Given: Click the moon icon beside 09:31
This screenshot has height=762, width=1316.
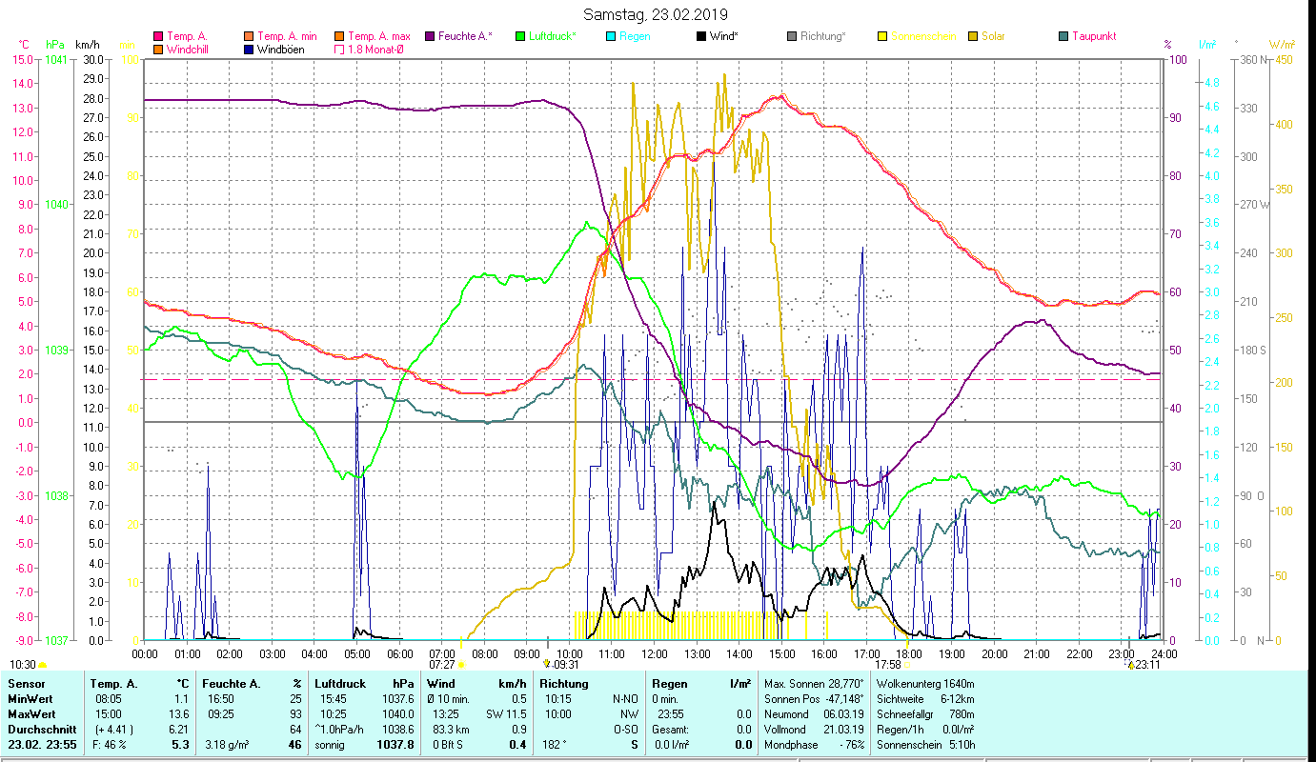Looking at the screenshot, I should 547,664.
